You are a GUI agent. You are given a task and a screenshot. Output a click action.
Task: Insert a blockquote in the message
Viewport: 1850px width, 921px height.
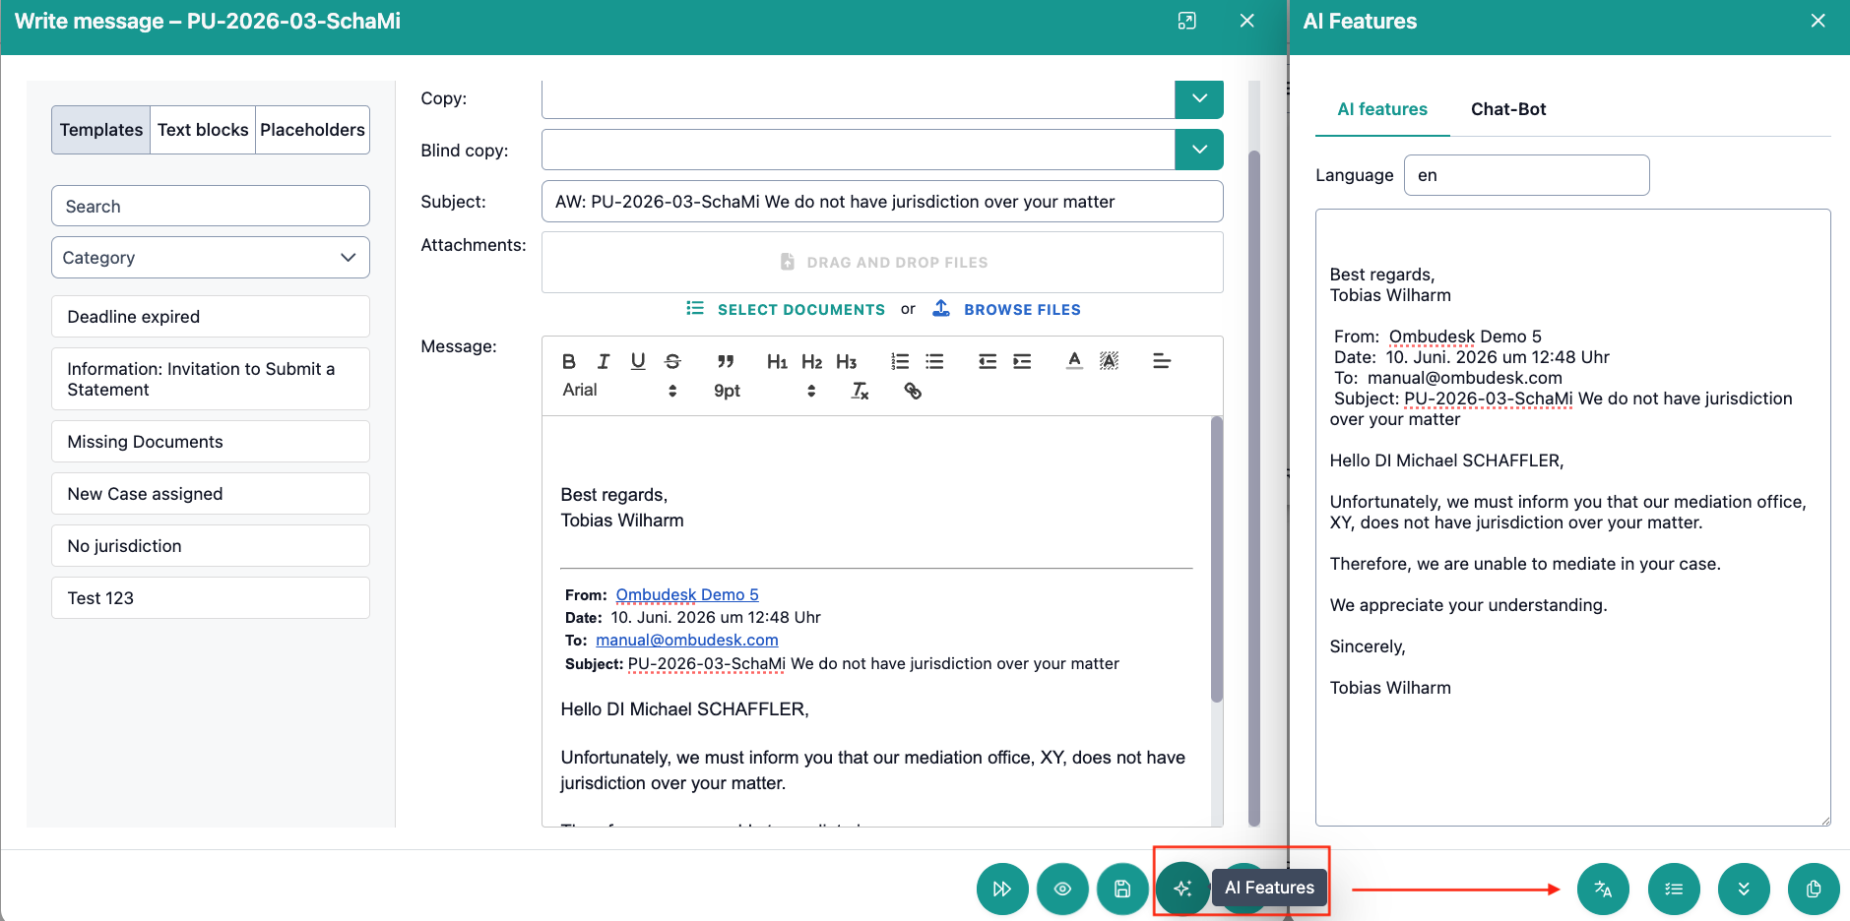click(726, 361)
